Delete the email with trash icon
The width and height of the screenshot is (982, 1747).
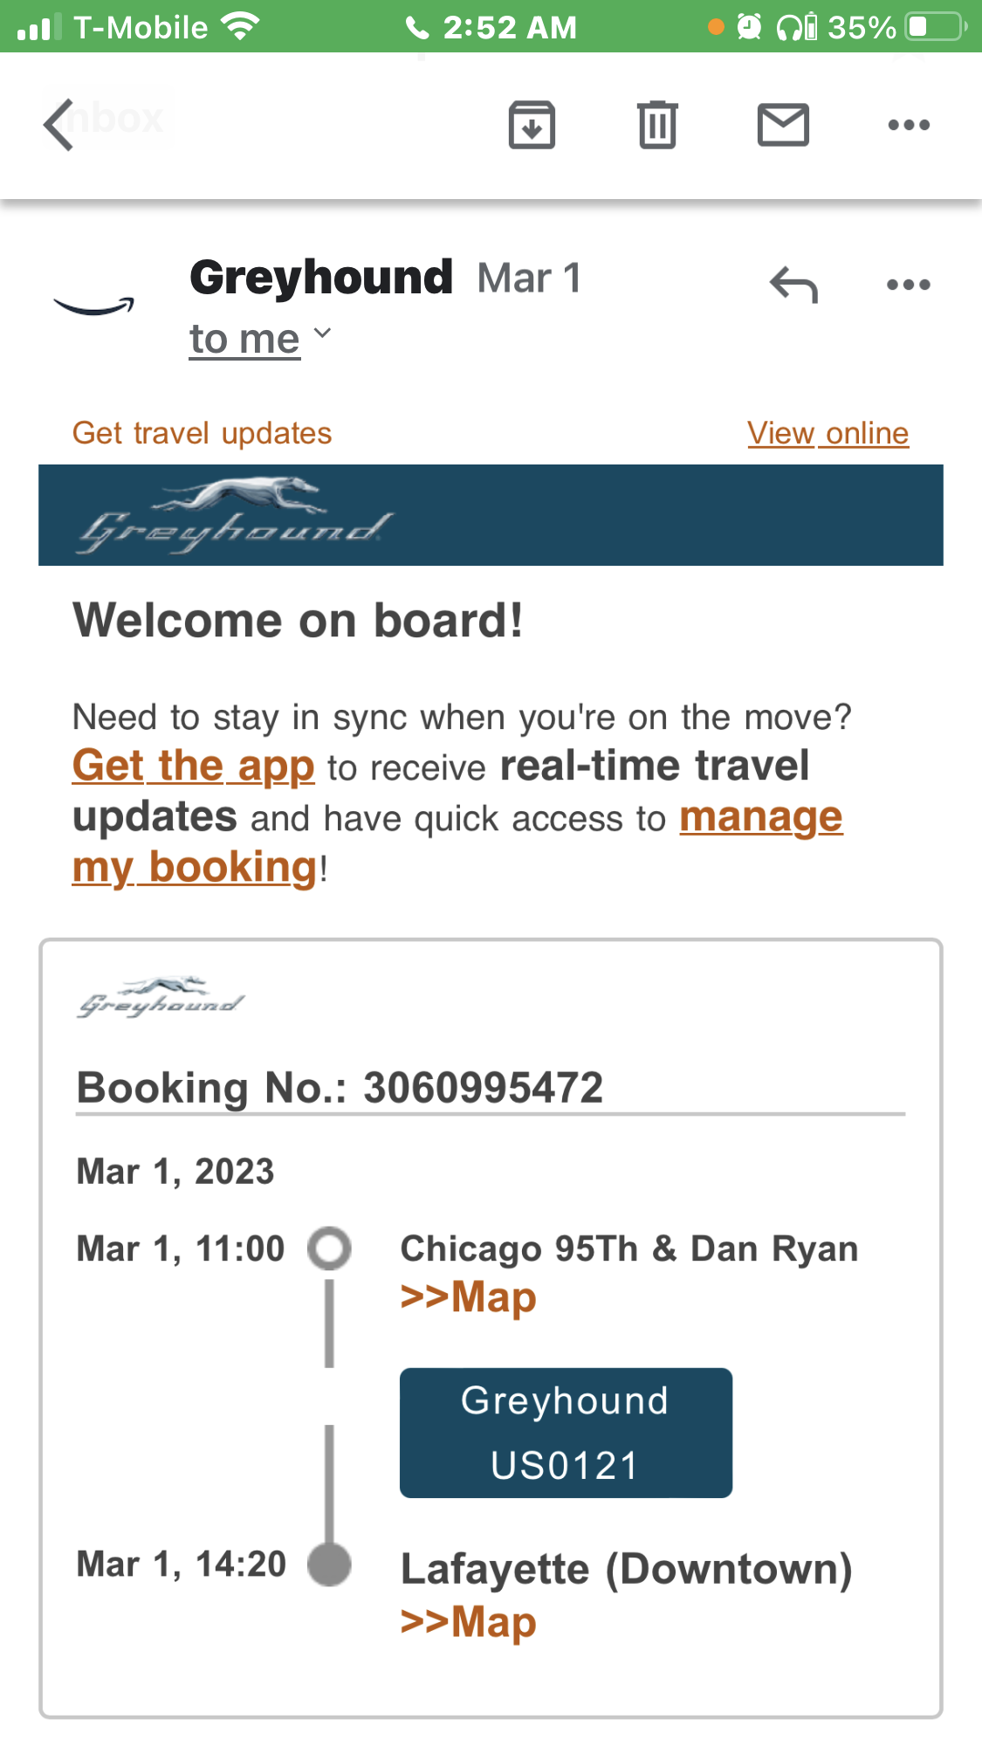(657, 125)
